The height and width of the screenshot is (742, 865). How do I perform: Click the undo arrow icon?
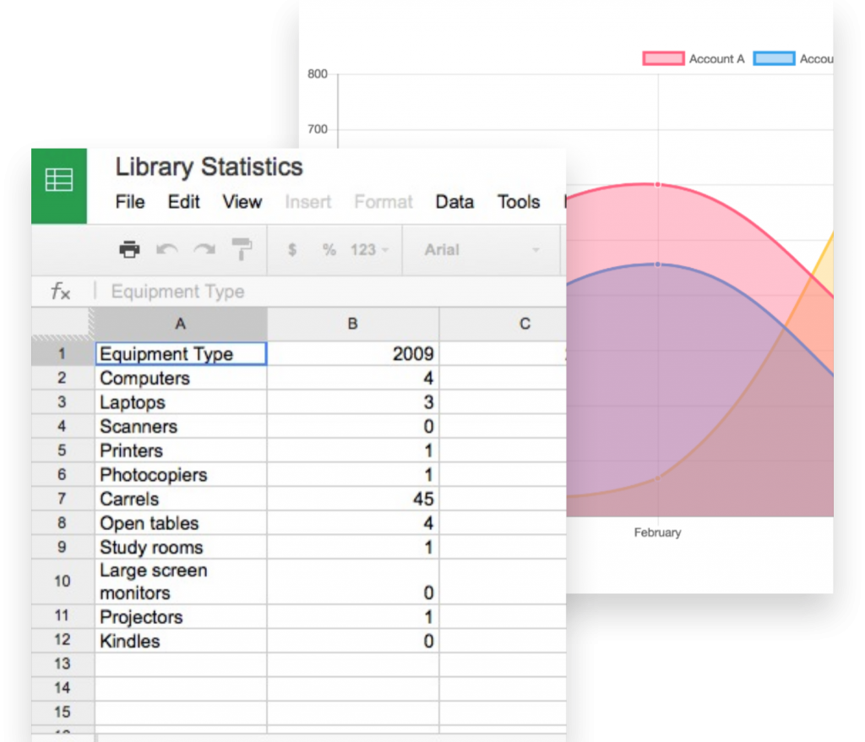(167, 249)
